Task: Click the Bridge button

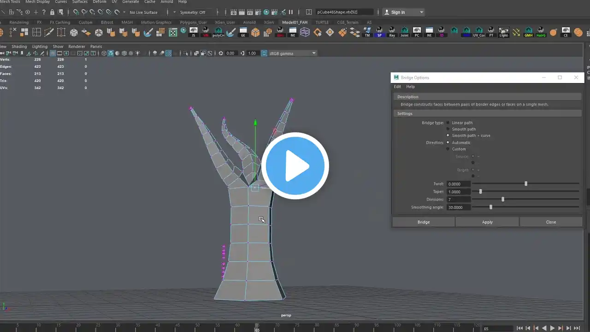Action: (424, 222)
